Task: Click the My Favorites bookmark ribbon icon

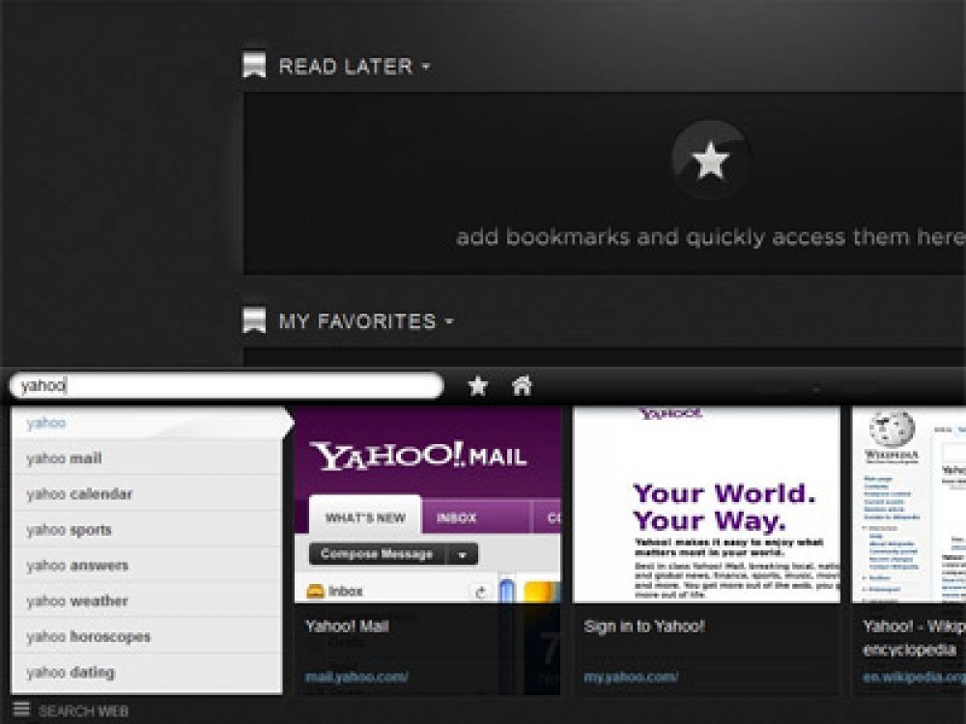Action: pyautogui.click(x=254, y=320)
